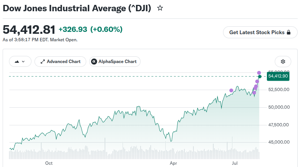Open the AlphaSpace Chart
The image size is (298, 167).
pyautogui.click(x=115, y=62)
